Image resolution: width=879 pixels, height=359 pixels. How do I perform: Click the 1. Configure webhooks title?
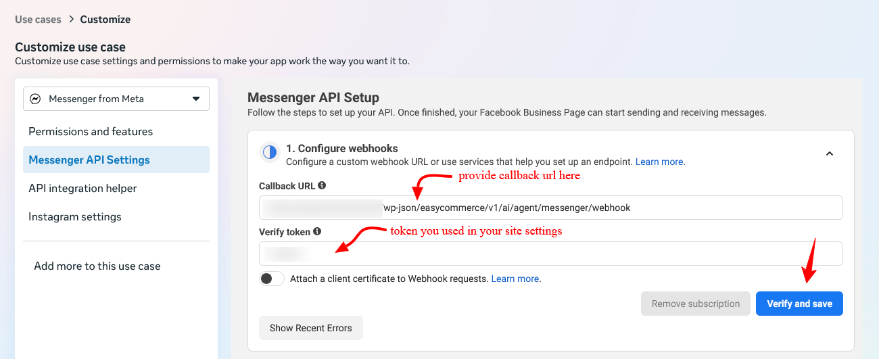(342, 148)
